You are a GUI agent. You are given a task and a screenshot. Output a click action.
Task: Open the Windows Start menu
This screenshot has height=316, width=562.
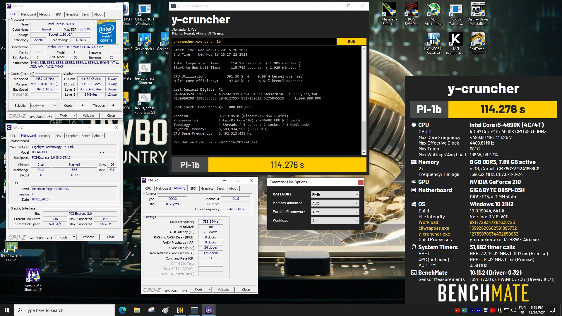tap(7, 310)
